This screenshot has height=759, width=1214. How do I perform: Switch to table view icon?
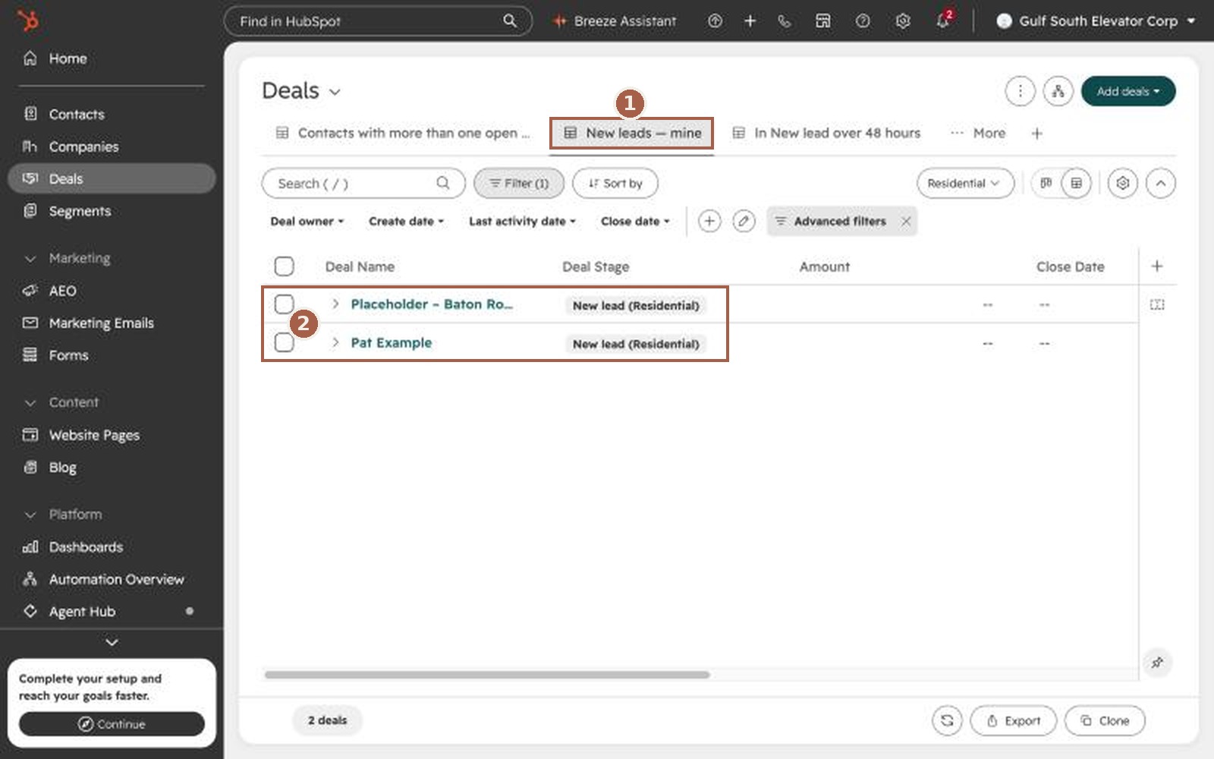pyautogui.click(x=1076, y=183)
